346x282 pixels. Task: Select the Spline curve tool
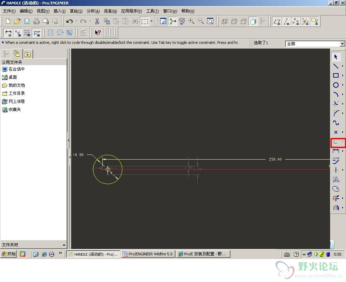(336, 123)
